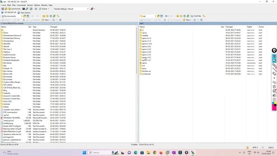Screen dimensions: 277x156
Task: Open the Commands menu
Action: (21, 5)
